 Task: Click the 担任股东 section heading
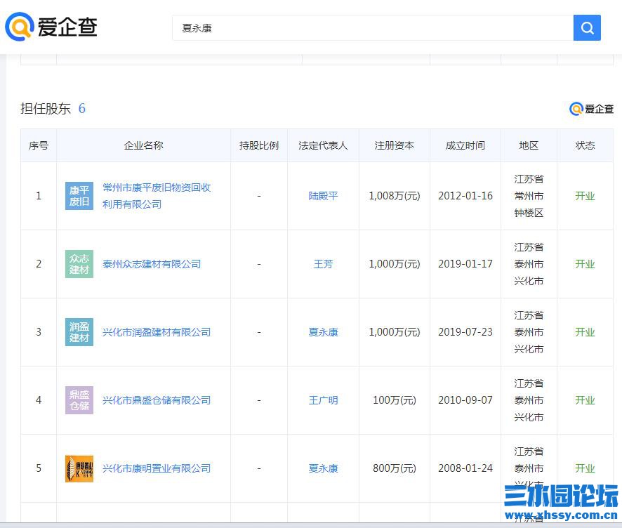(x=46, y=108)
